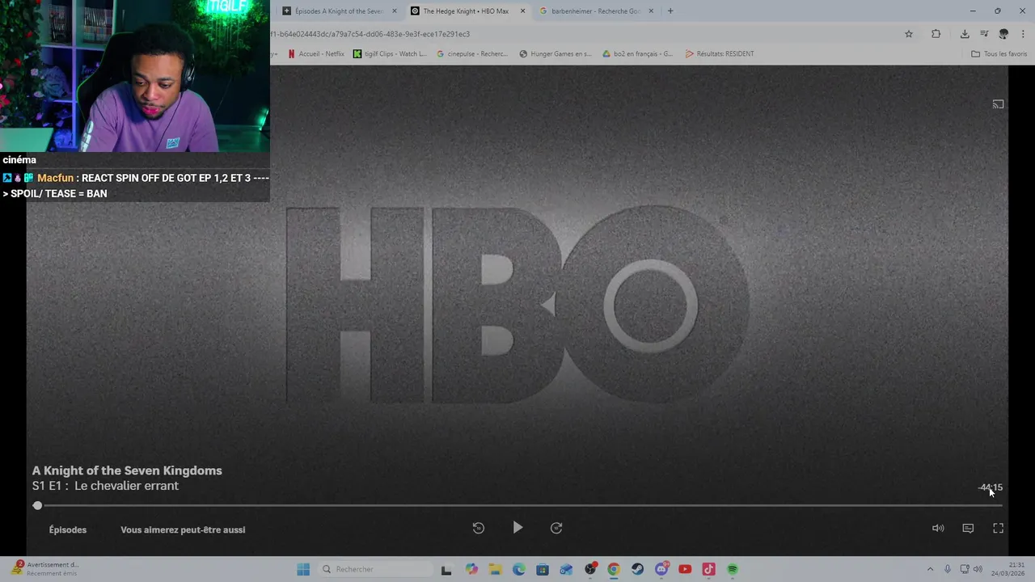1035x582 pixels.
Task: Open the Chrome profile avatar menu
Action: point(1003,34)
